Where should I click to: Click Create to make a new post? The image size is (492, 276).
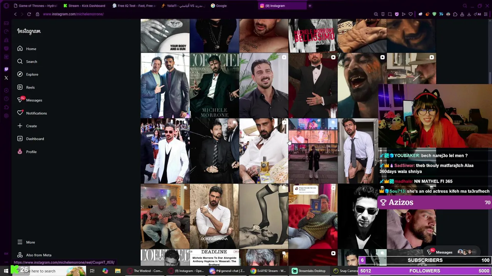(27, 126)
